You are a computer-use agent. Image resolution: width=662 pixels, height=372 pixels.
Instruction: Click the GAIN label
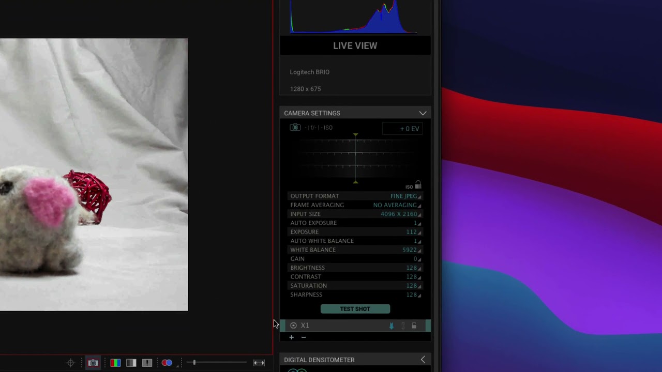click(297, 259)
